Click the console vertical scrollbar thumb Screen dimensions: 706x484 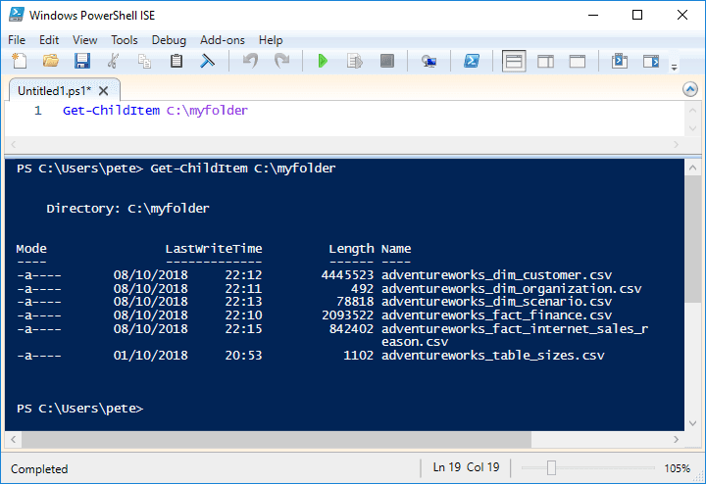coord(692,239)
